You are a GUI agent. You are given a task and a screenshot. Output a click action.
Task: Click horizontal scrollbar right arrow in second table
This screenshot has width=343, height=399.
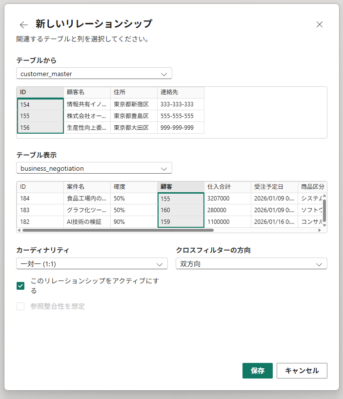point(320,230)
